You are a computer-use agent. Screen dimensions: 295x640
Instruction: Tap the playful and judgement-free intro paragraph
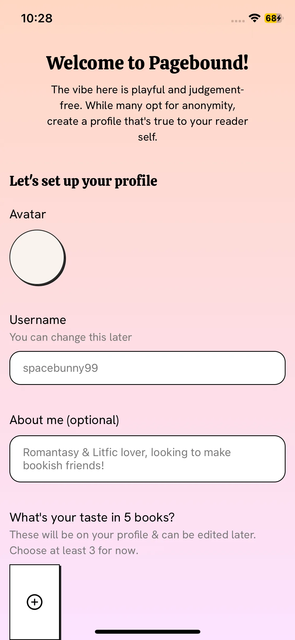[x=147, y=113]
